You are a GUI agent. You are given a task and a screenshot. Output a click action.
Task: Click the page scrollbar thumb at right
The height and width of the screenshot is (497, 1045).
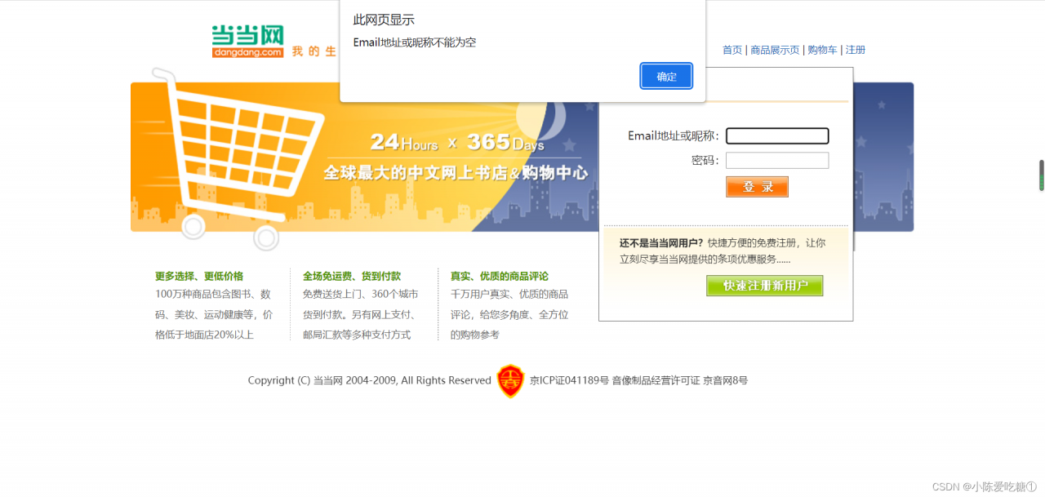pos(1041,175)
